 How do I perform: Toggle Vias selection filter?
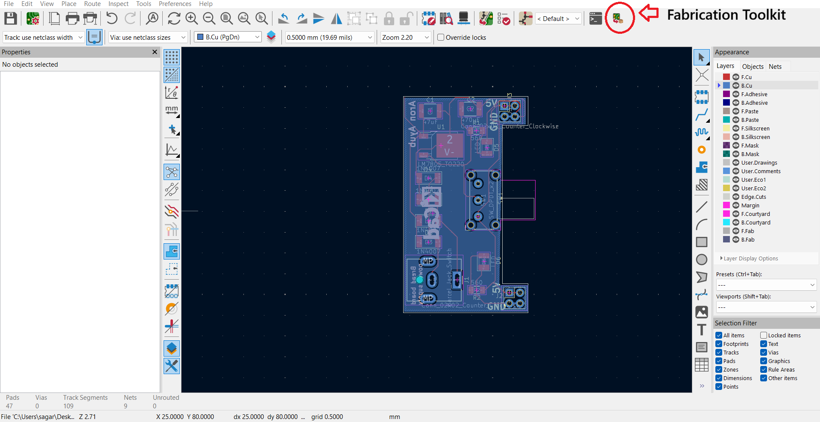pyautogui.click(x=764, y=352)
